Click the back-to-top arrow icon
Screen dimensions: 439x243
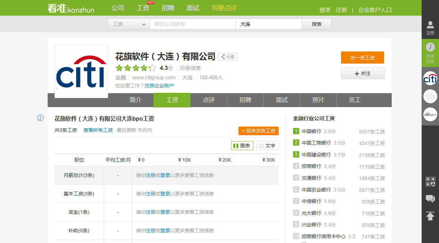[x=430, y=216]
